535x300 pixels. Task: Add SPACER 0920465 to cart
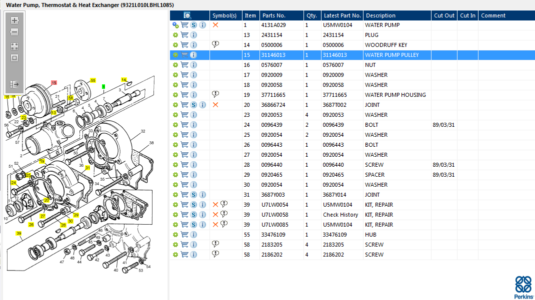point(184,175)
